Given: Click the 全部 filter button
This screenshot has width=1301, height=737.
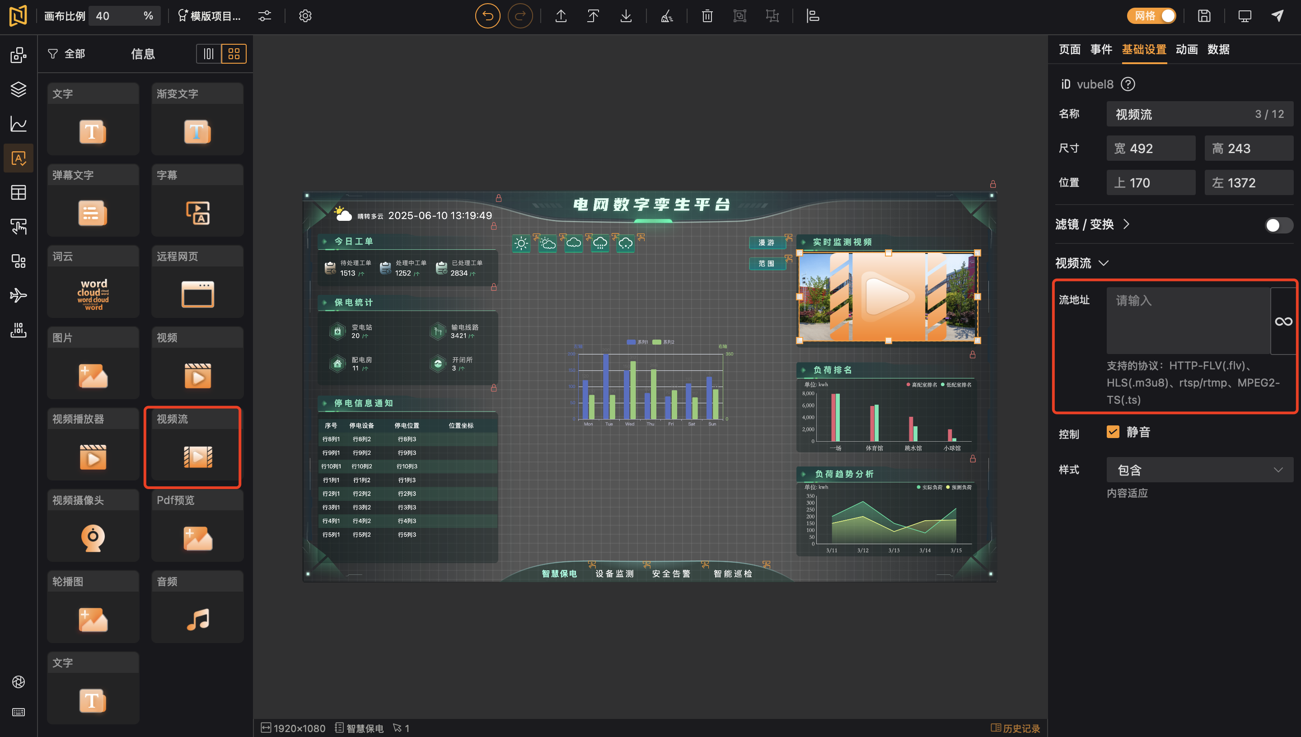Looking at the screenshot, I should [x=66, y=53].
